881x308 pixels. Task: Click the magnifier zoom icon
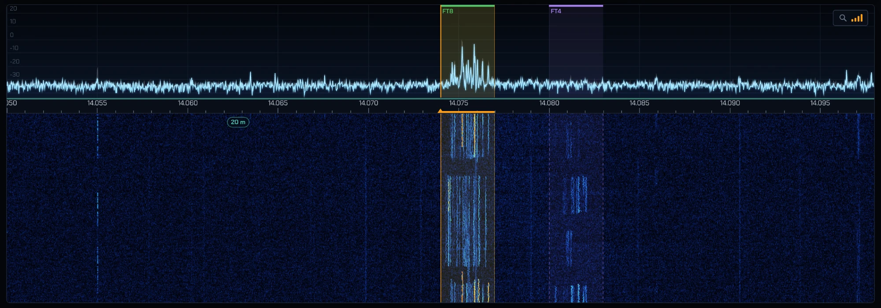843,18
